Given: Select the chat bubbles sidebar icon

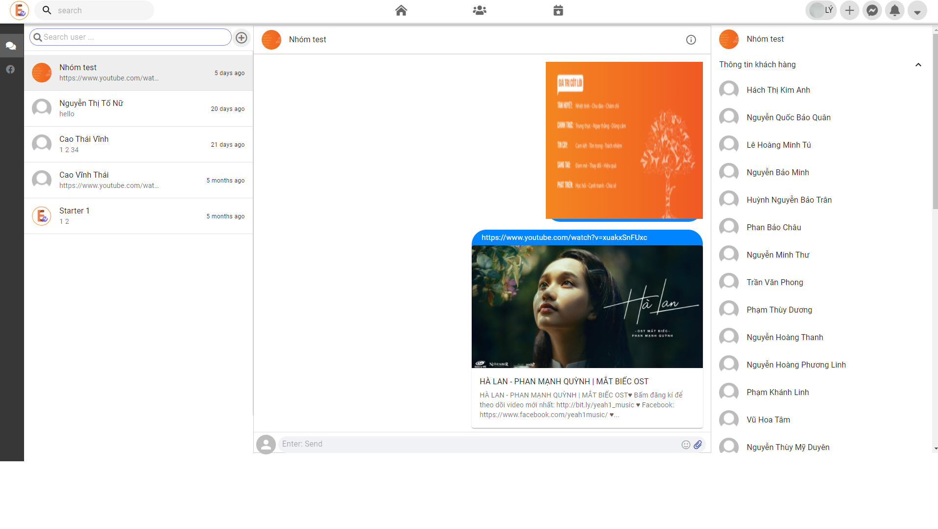Looking at the screenshot, I should point(11,46).
